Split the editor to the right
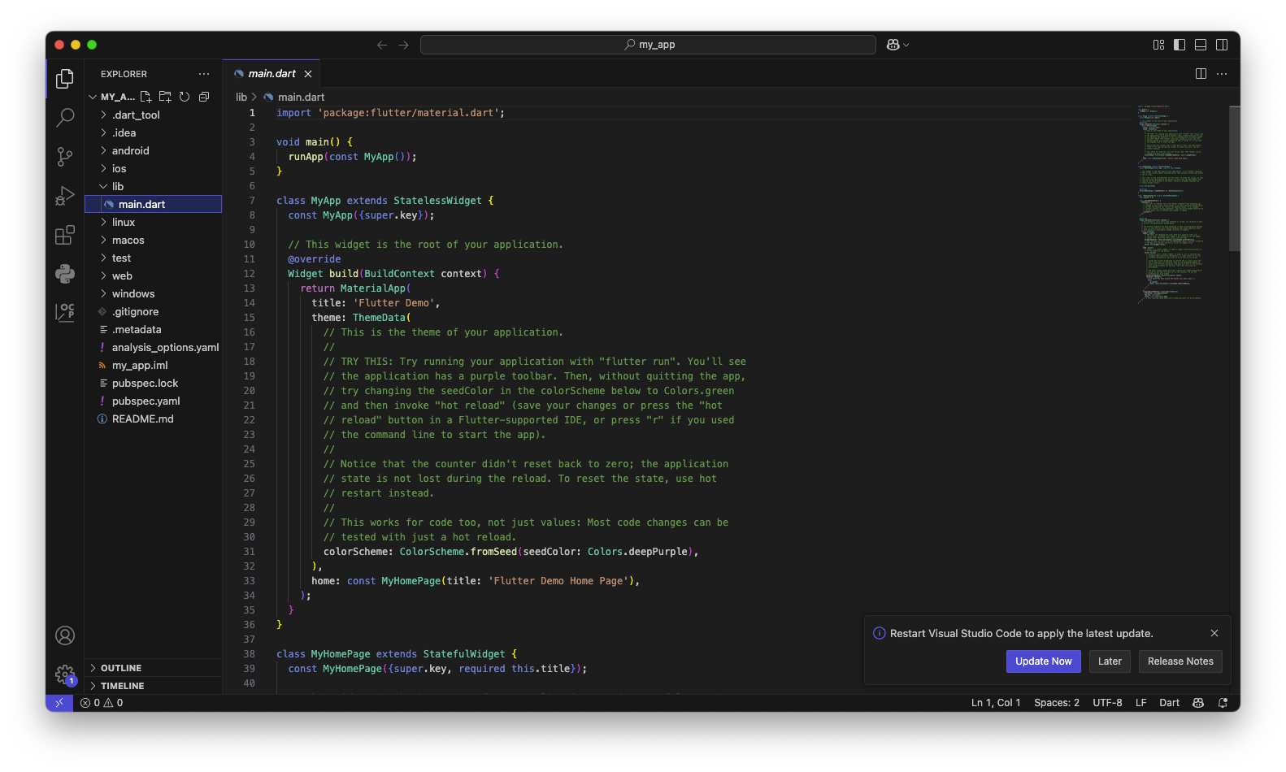Screen dimensions: 1286x772 [x=1201, y=74]
